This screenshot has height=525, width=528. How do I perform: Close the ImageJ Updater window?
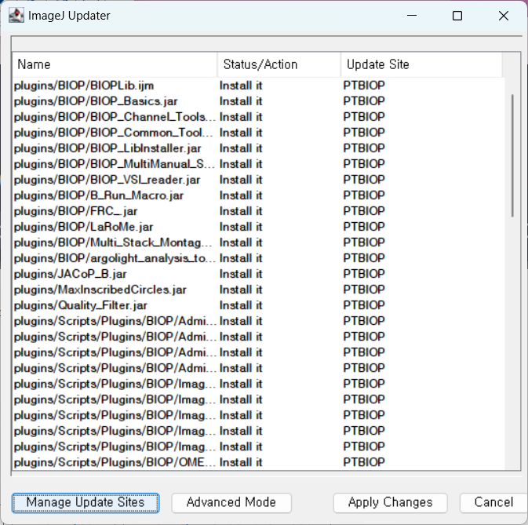pos(504,16)
